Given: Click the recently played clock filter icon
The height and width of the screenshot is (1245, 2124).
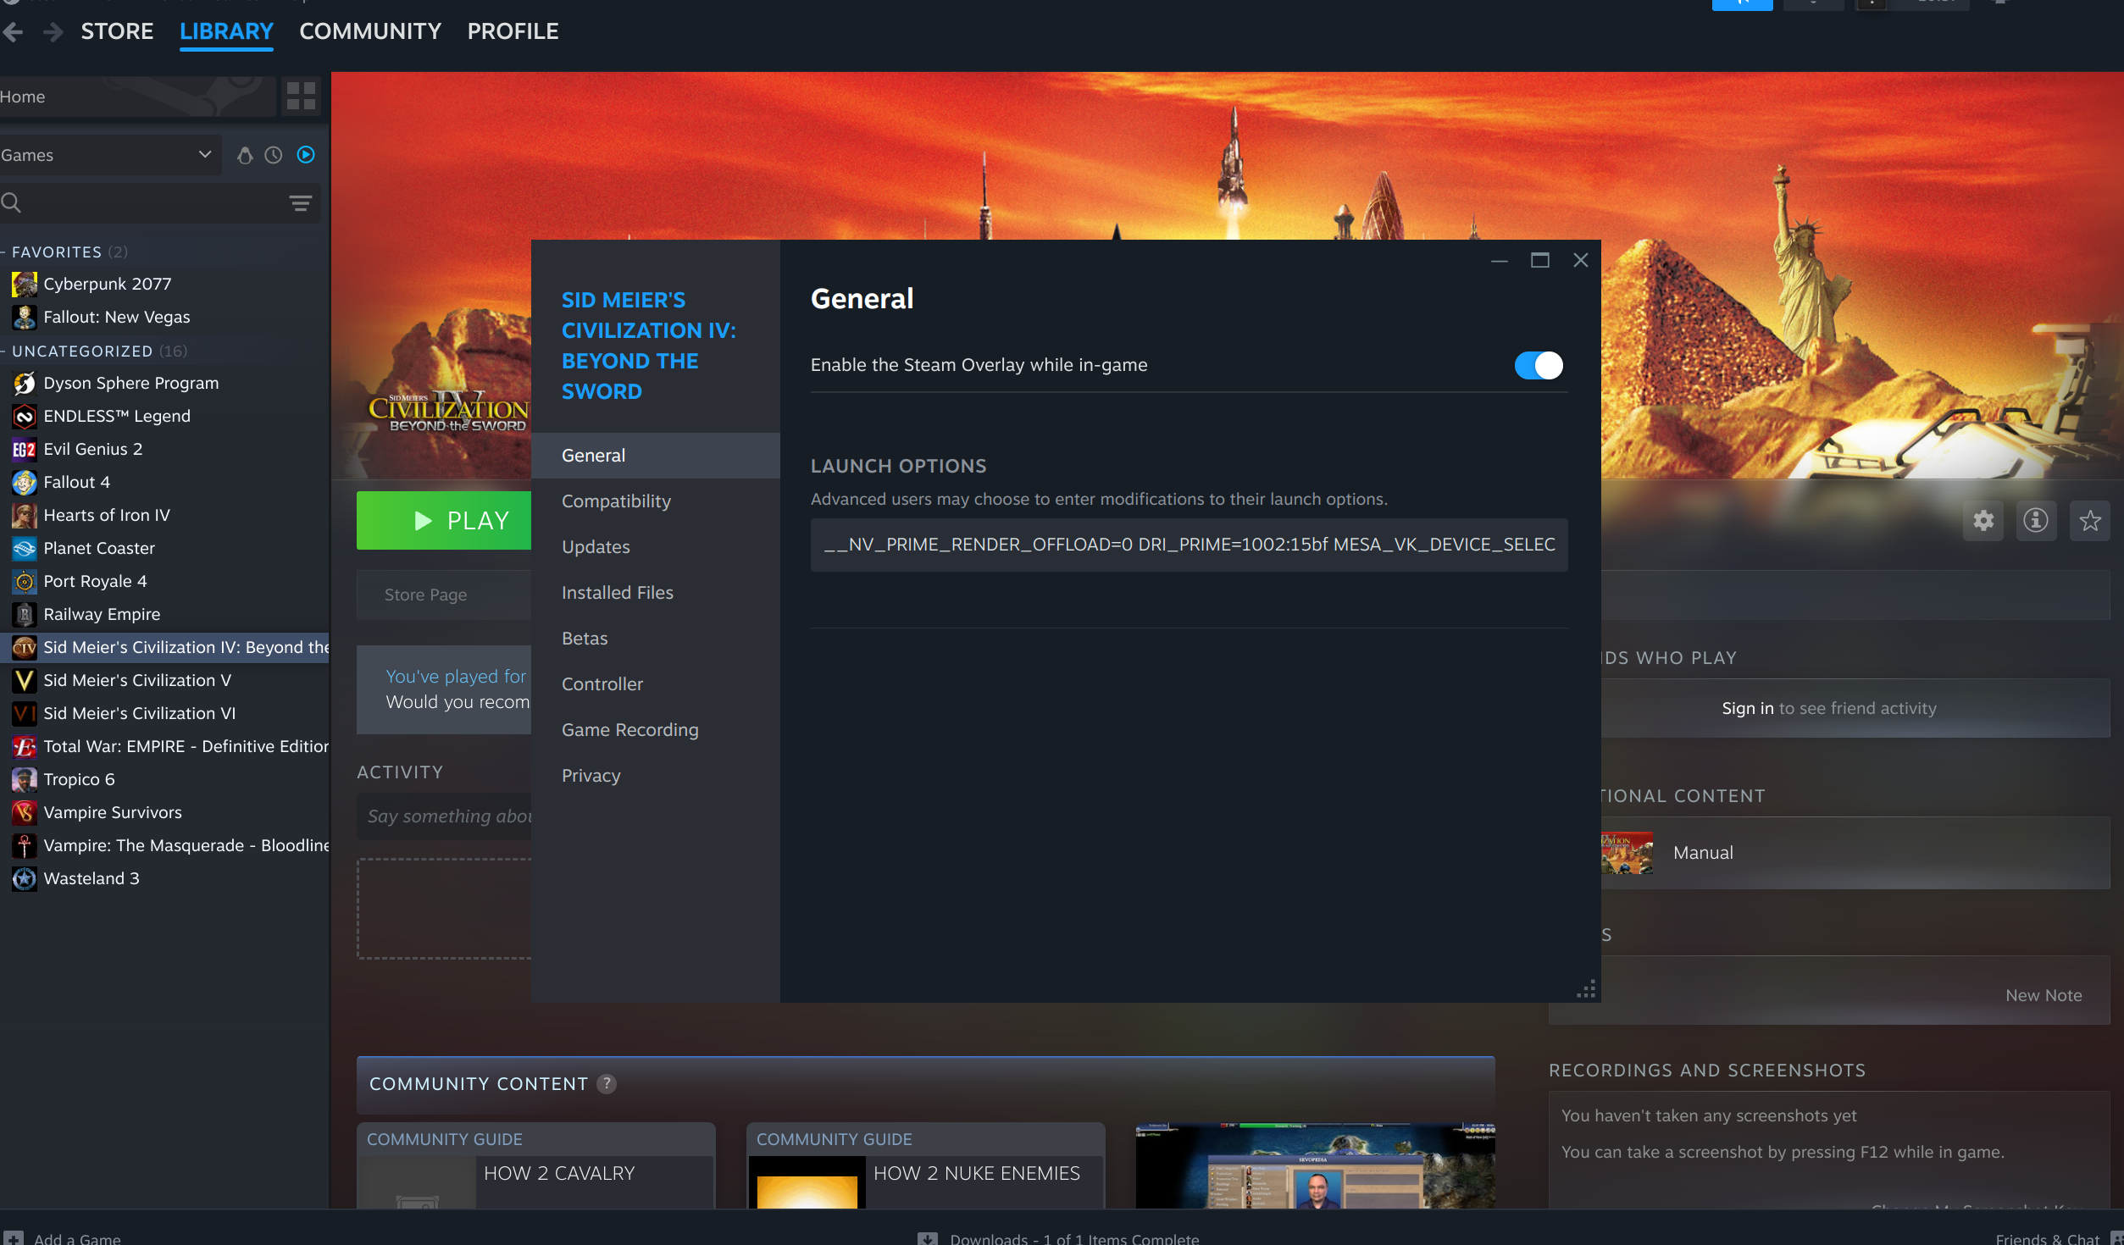Looking at the screenshot, I should tap(273, 155).
